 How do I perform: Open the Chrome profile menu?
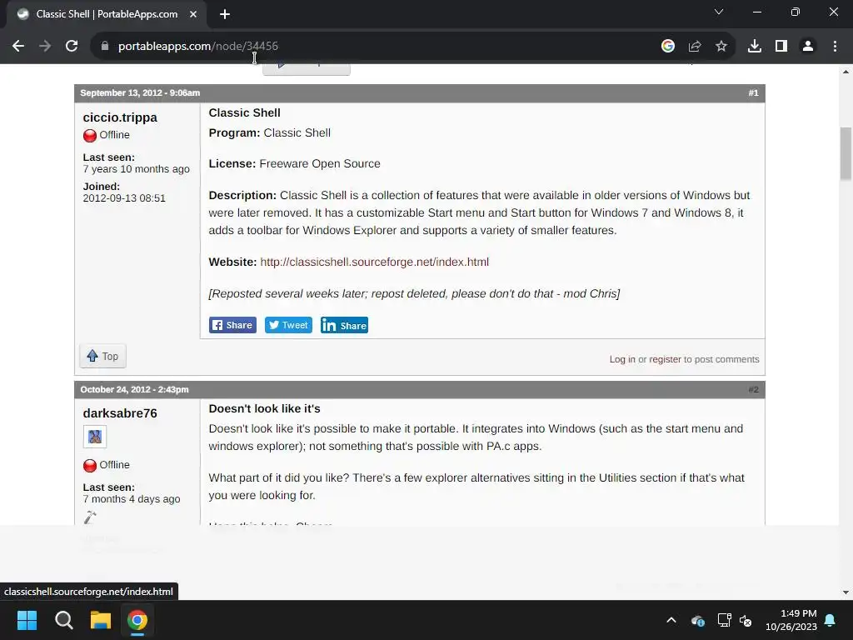coord(808,47)
